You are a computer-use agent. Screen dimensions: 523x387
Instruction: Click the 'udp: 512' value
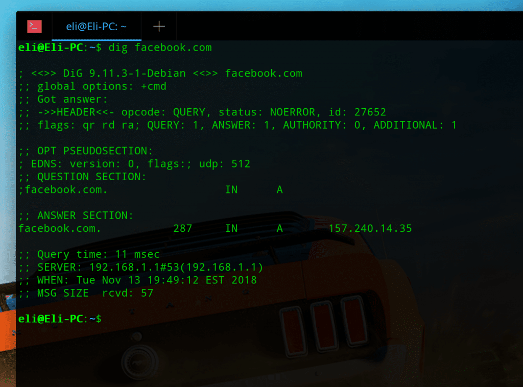point(225,164)
